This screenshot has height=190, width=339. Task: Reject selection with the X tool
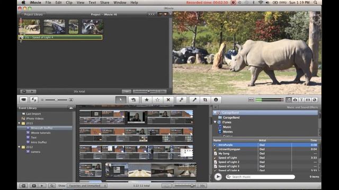pos(168,100)
